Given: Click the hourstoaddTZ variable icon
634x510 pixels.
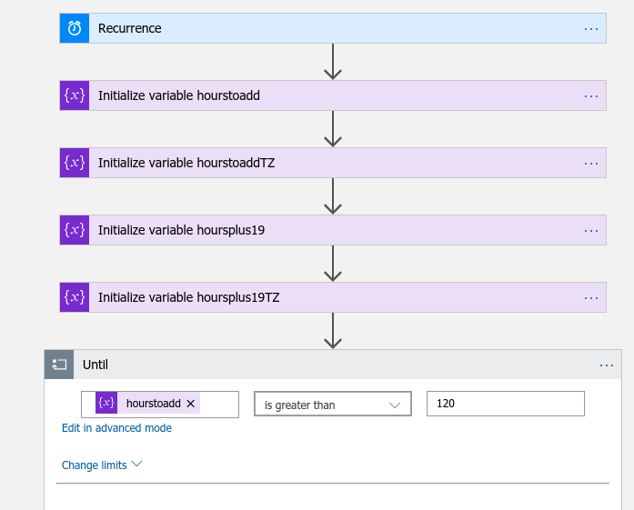Looking at the screenshot, I should coord(75,163).
